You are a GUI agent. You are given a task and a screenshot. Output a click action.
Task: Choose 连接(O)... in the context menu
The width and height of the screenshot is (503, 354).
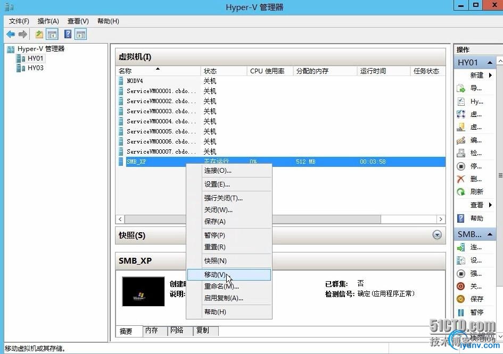click(x=229, y=171)
